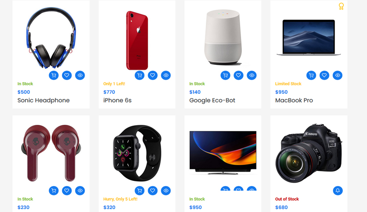Open the MacBook Pro product title

294,100
